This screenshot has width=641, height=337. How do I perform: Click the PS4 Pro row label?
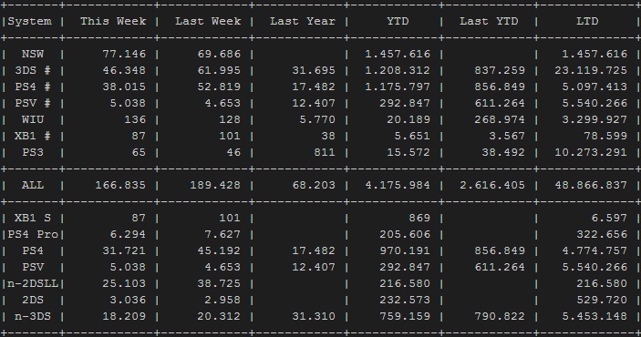pos(33,234)
